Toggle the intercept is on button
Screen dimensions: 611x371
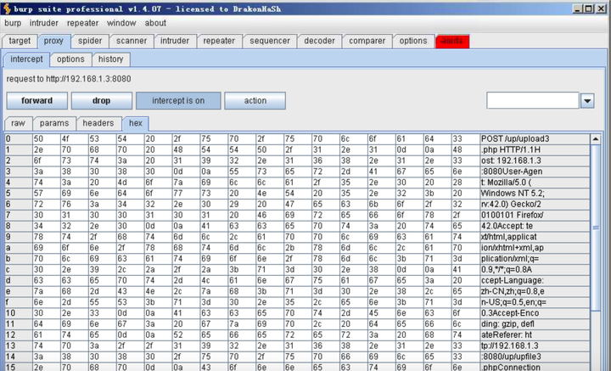tap(178, 100)
